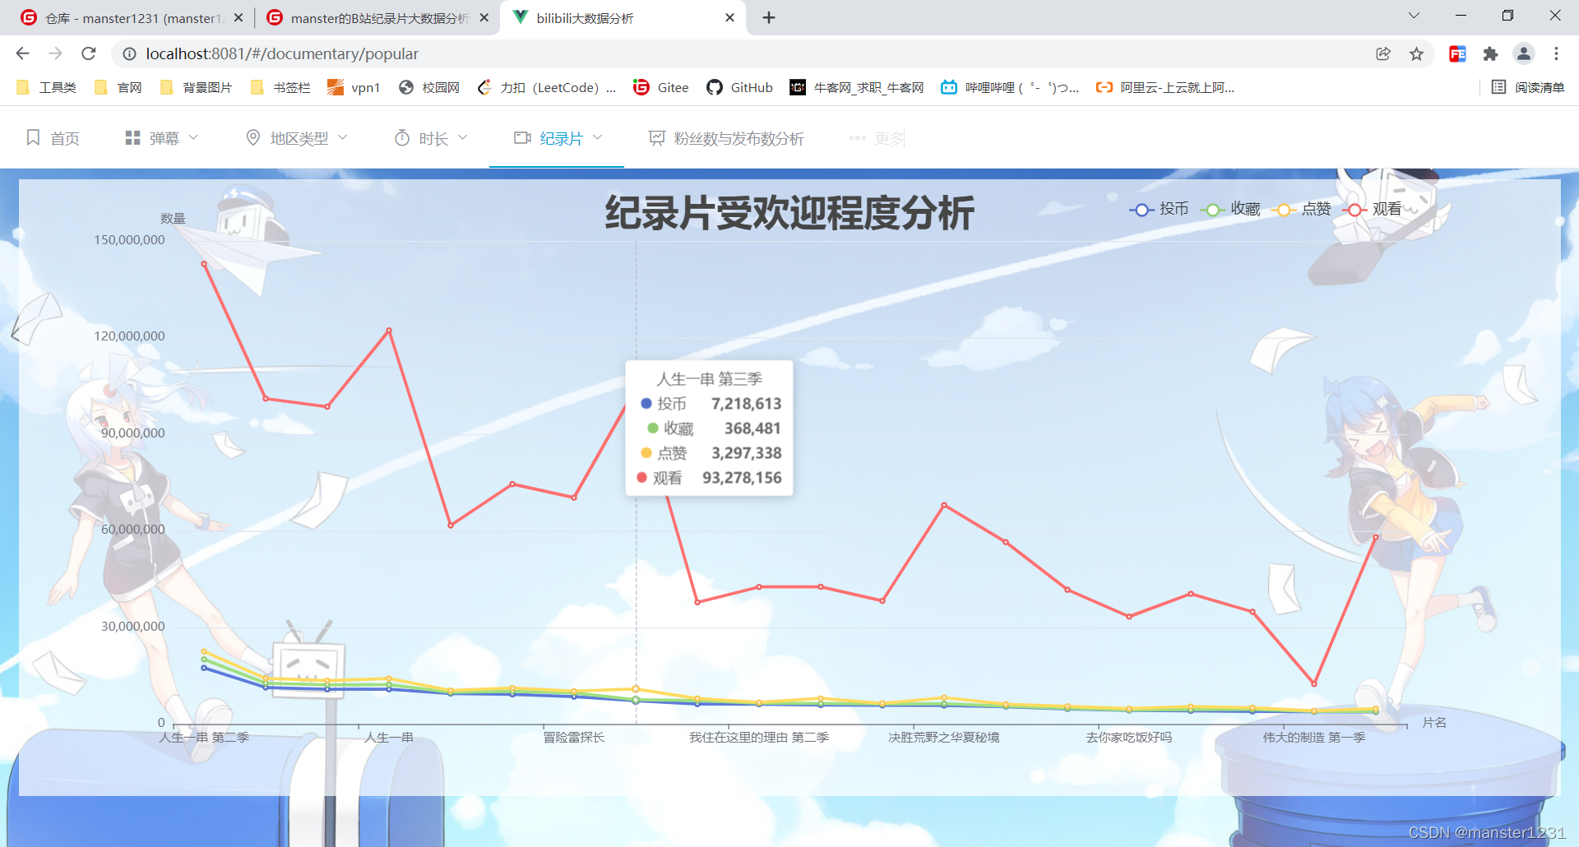1579x847 pixels.
Task: Open the 工具类 bookmark folder
Action: click(x=47, y=87)
